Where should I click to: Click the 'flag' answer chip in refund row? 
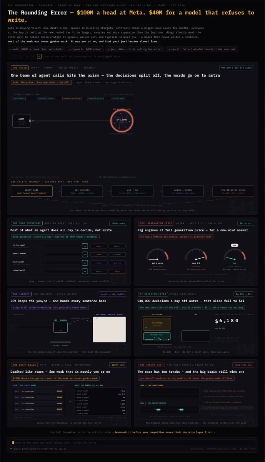[x=117, y=271]
